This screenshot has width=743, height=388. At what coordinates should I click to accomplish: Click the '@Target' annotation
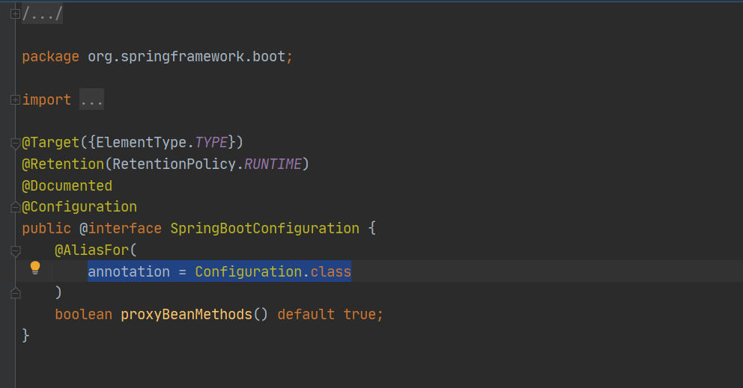[x=51, y=143]
